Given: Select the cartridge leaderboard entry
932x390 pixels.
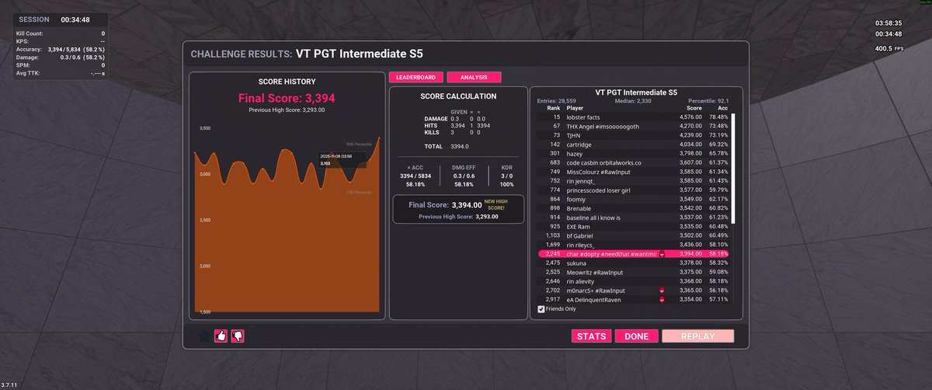Looking at the screenshot, I should click(633, 145).
